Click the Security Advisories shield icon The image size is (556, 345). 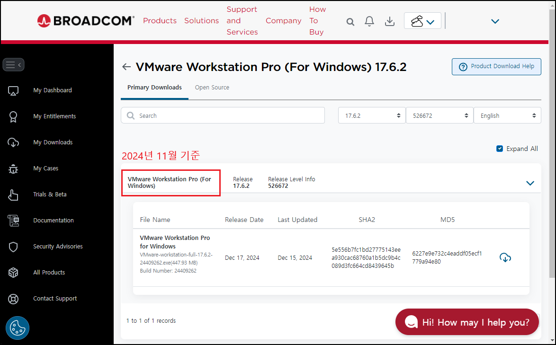[x=13, y=247]
